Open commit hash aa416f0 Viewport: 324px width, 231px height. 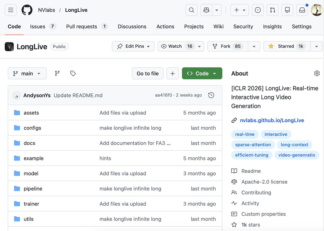click(x=163, y=95)
